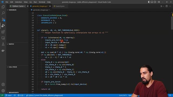Open the Run menu
This screenshot has height=97, width=173.
(35, 2)
